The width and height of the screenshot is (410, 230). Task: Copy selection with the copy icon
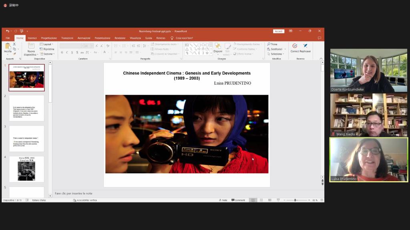coord(14,49)
